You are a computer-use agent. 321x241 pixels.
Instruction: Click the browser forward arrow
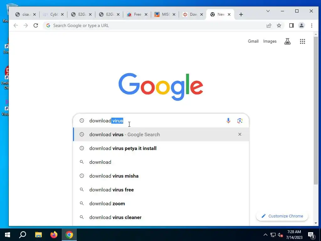click(26, 25)
